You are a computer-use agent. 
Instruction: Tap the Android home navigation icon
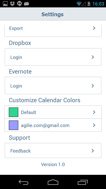53,182
